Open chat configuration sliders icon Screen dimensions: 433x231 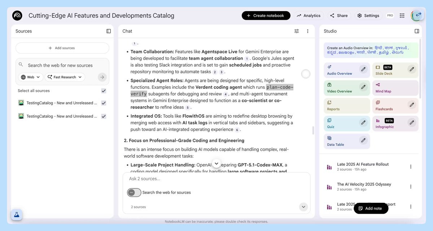[297, 31]
